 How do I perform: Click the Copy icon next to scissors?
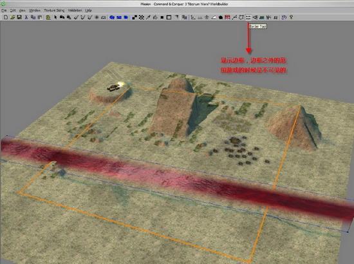(33, 17)
